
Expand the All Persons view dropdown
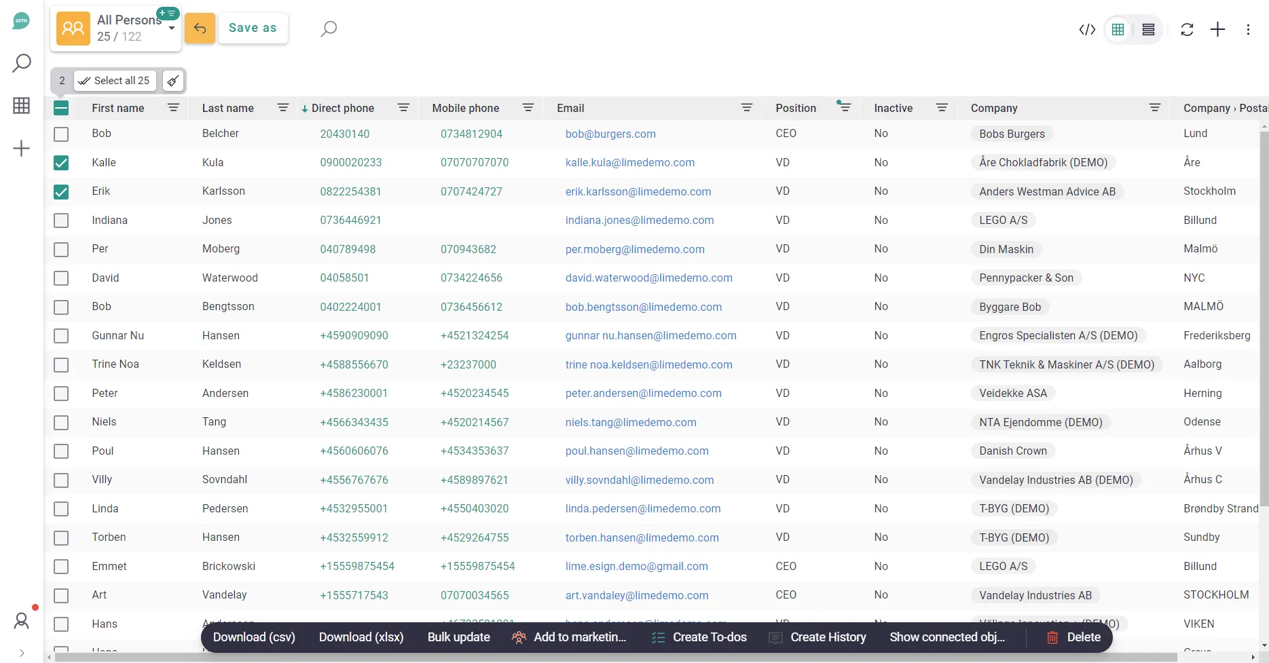coord(172,29)
